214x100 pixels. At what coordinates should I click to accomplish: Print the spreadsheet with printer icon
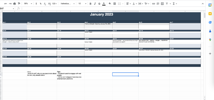[x=15, y=4]
